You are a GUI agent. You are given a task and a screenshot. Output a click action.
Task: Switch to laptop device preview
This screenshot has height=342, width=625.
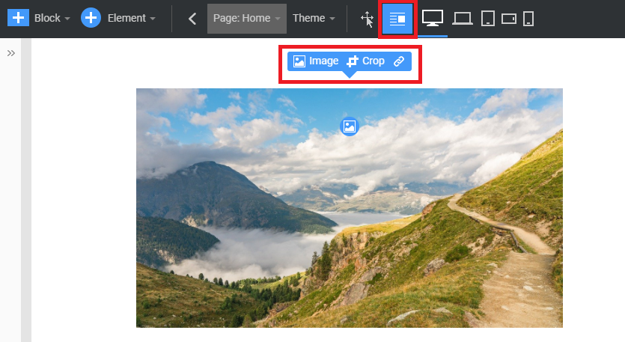(463, 19)
